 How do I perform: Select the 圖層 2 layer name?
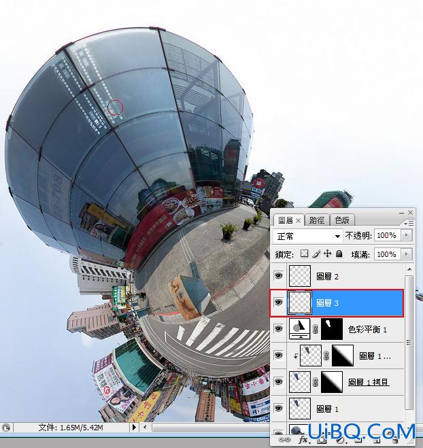pos(327,276)
